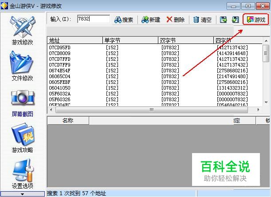Click the 新建 new entry button
The height and width of the screenshot is (197, 271).
(x=151, y=20)
